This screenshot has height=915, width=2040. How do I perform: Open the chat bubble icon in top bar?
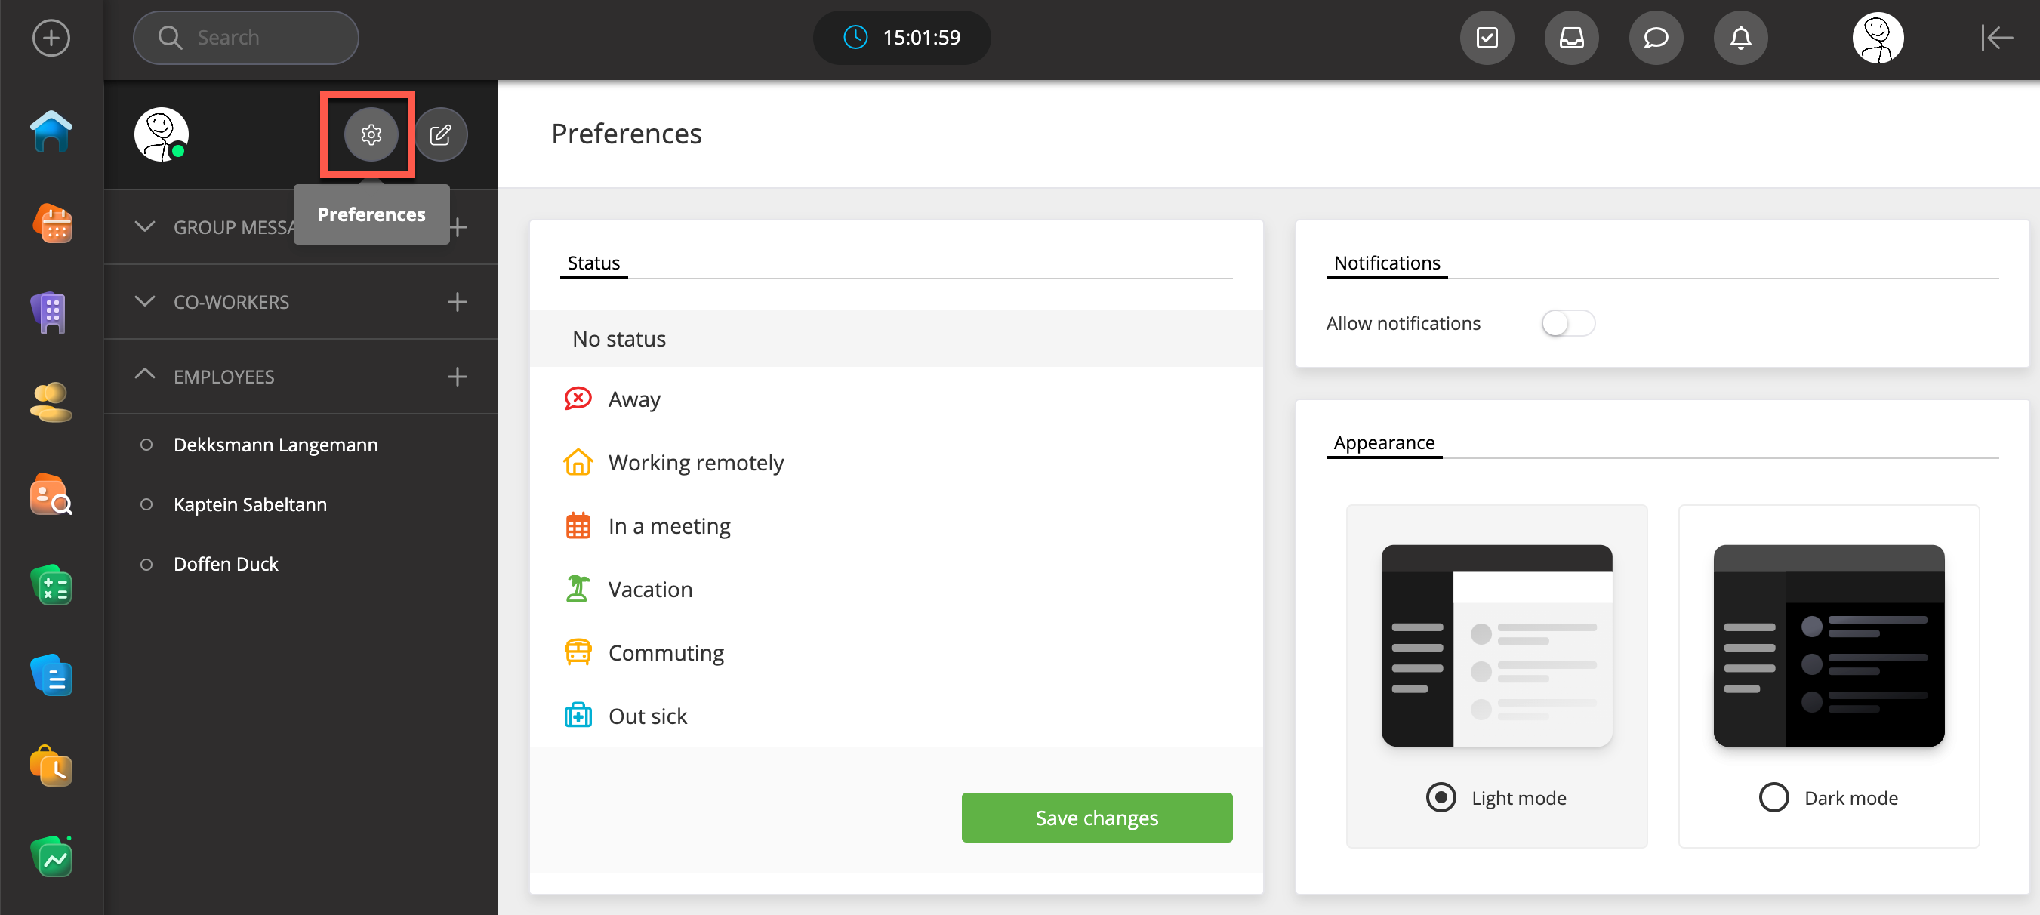[x=1655, y=38]
